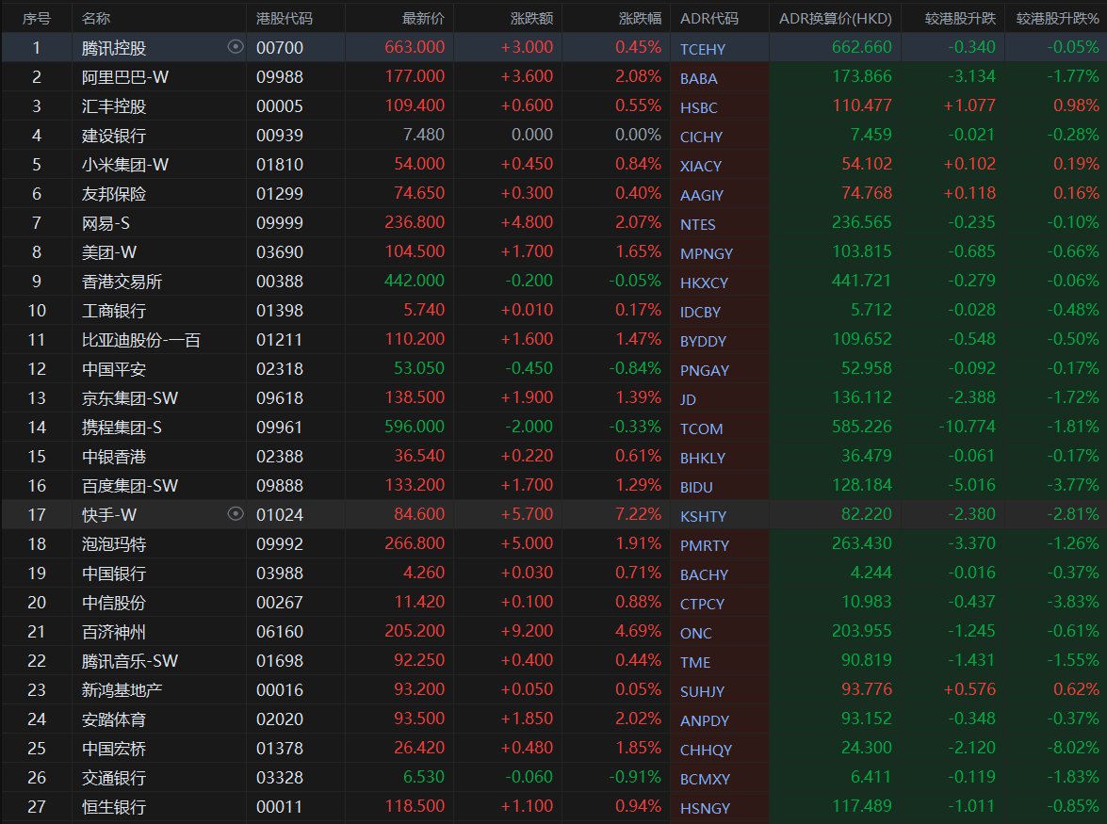Select stock code 01810 for 小米集团-W
The width and height of the screenshot is (1107, 824).
click(x=280, y=165)
